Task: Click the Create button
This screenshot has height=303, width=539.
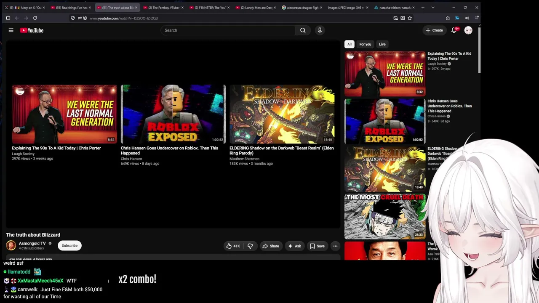Action: [x=434, y=30]
